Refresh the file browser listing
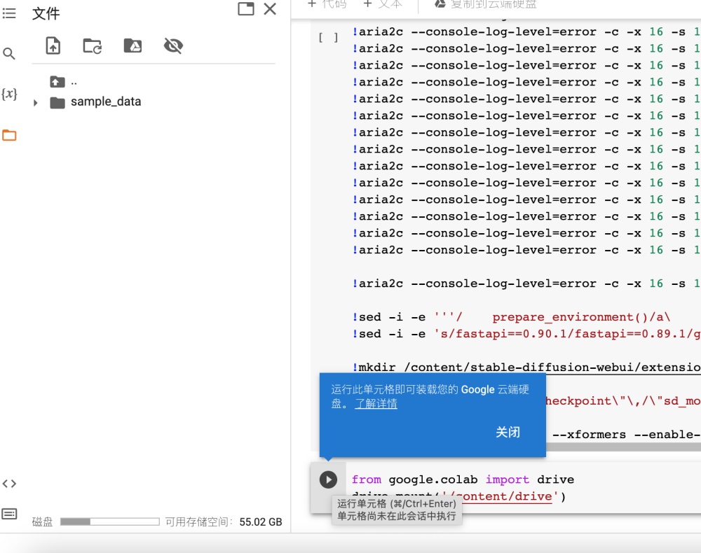This screenshot has width=701, height=553. 93,46
